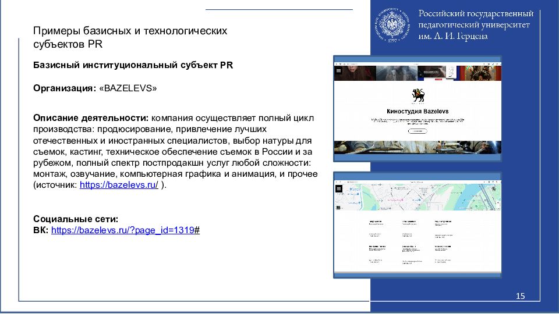Open the VK link with page_id=1319
This screenshot has height=314, width=559.
pos(125,230)
